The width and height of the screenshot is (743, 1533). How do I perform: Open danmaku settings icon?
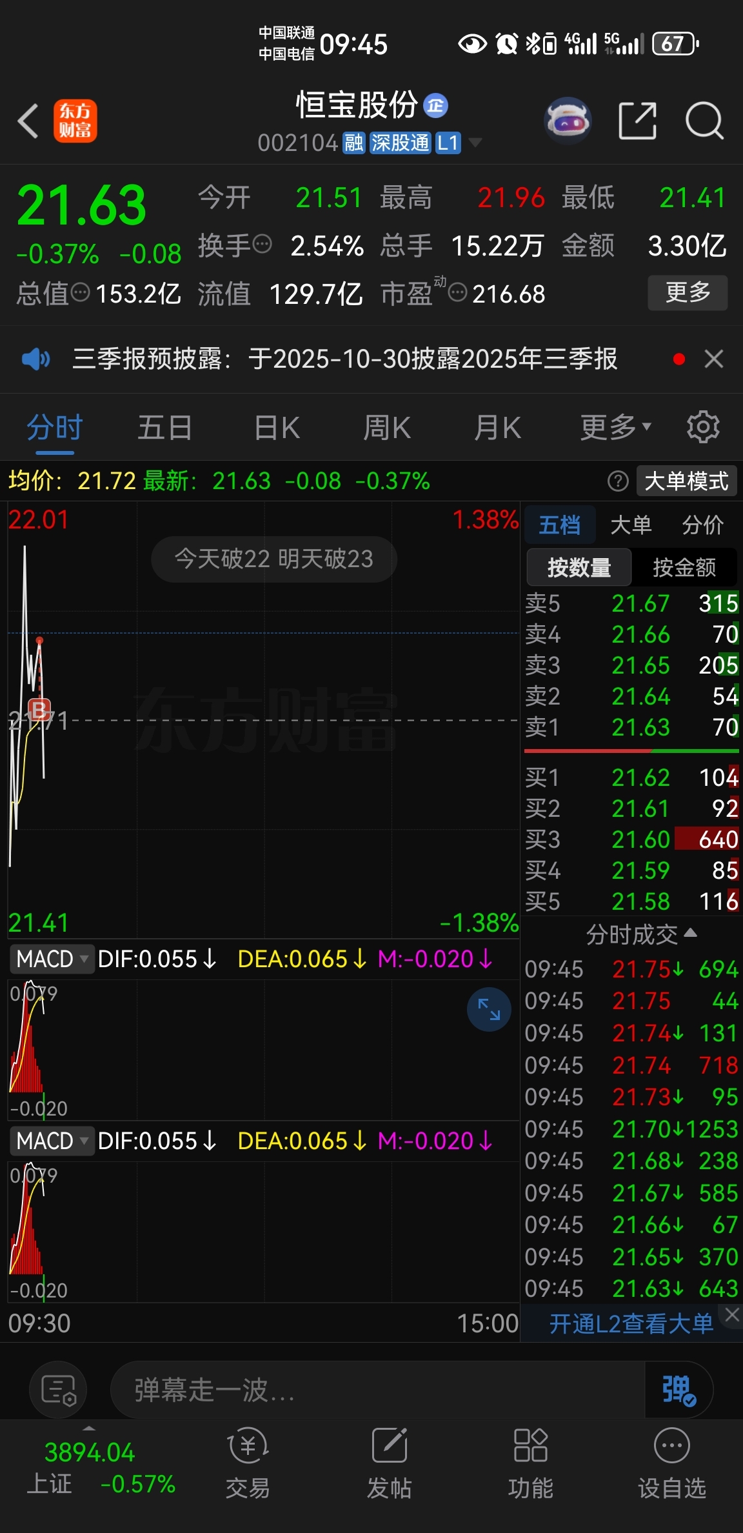pyautogui.click(x=59, y=1390)
